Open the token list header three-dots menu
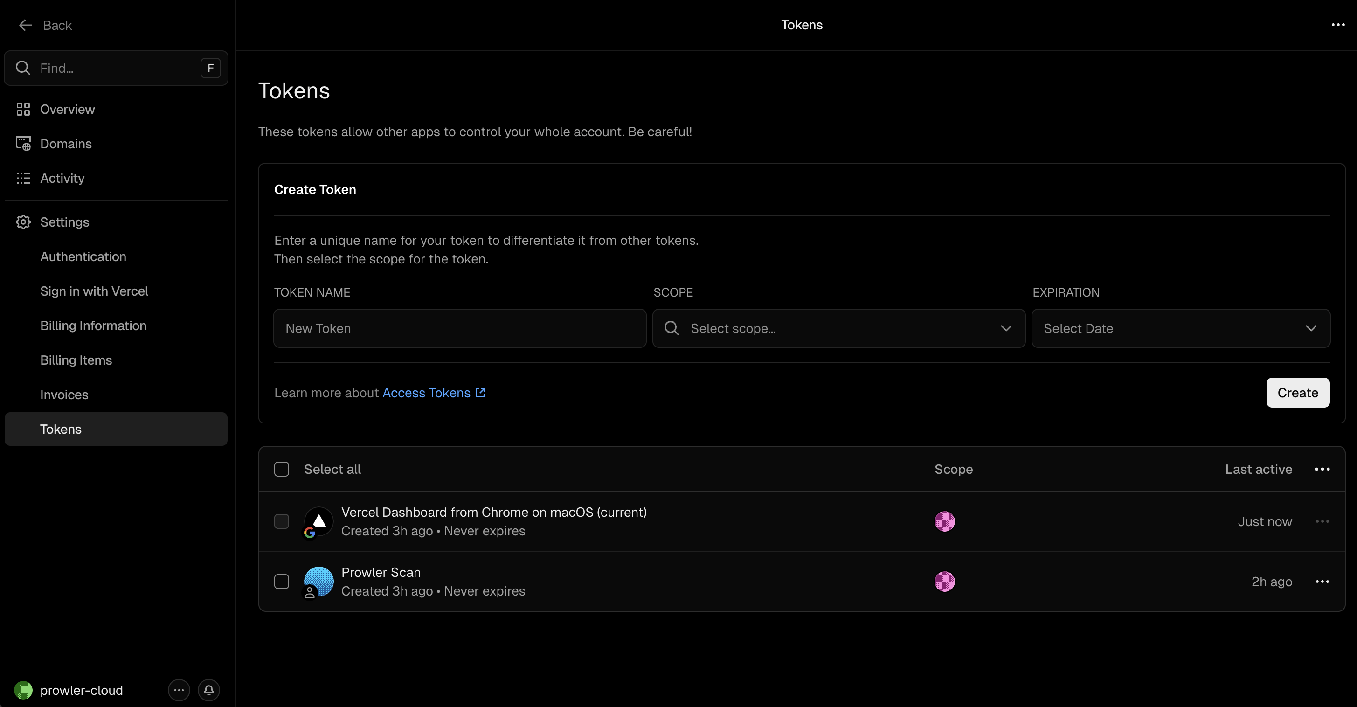 [1322, 469]
